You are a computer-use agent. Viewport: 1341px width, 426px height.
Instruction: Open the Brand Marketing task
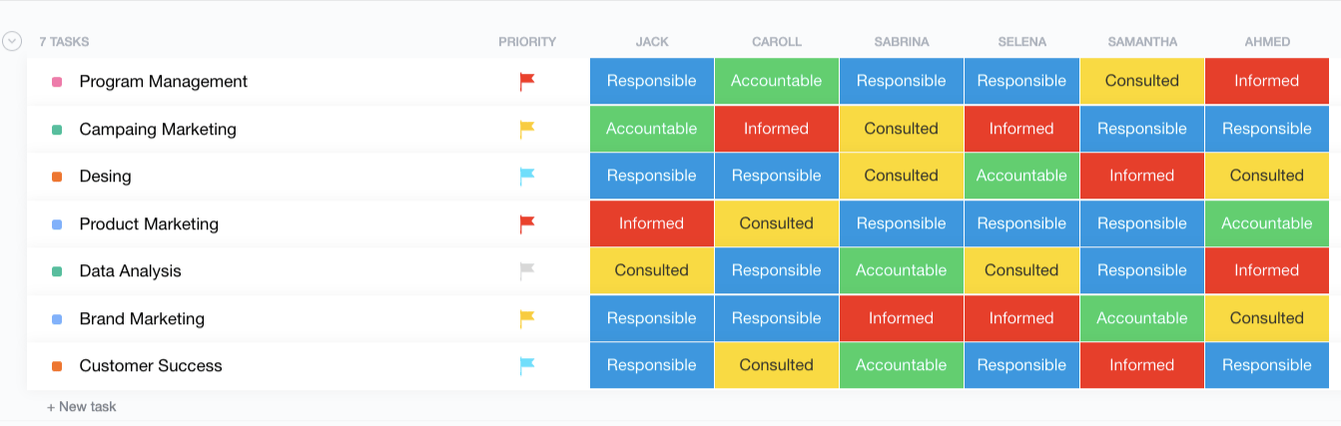pyautogui.click(x=142, y=319)
